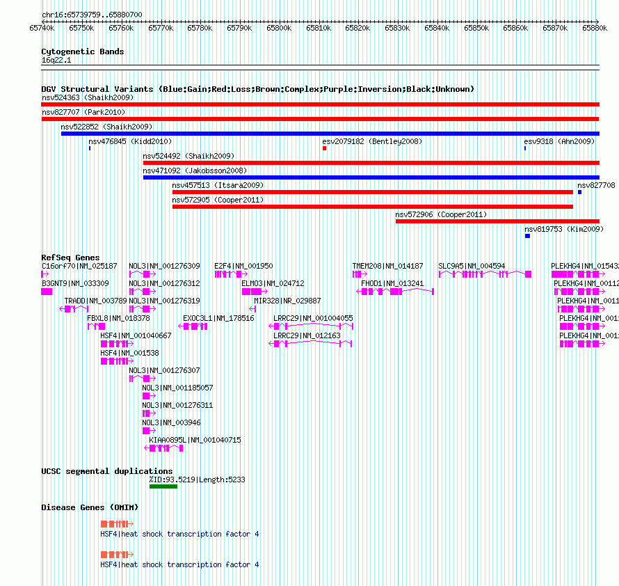Click the nsv522852 blue gain bar
The width and height of the screenshot is (619, 586).
(x=330, y=134)
